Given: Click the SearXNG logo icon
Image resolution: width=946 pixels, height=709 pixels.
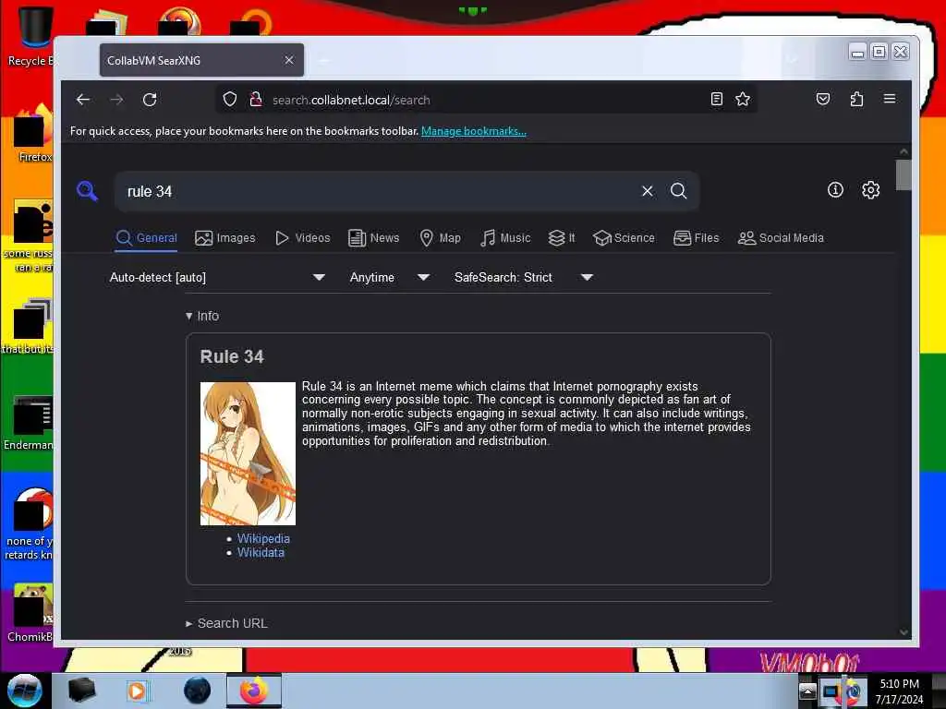Looking at the screenshot, I should (88, 191).
